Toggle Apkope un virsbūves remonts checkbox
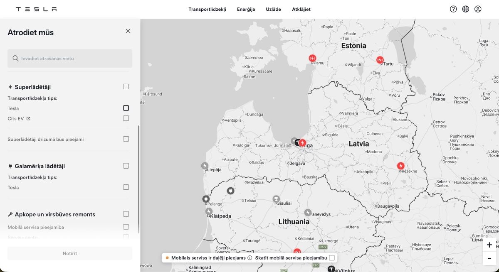499x272 pixels. tap(126, 214)
